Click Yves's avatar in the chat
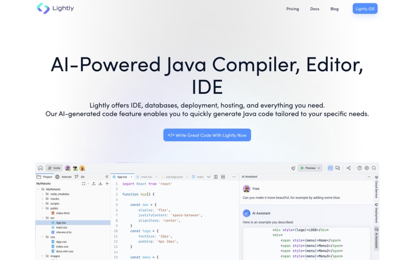 [x=247, y=189]
